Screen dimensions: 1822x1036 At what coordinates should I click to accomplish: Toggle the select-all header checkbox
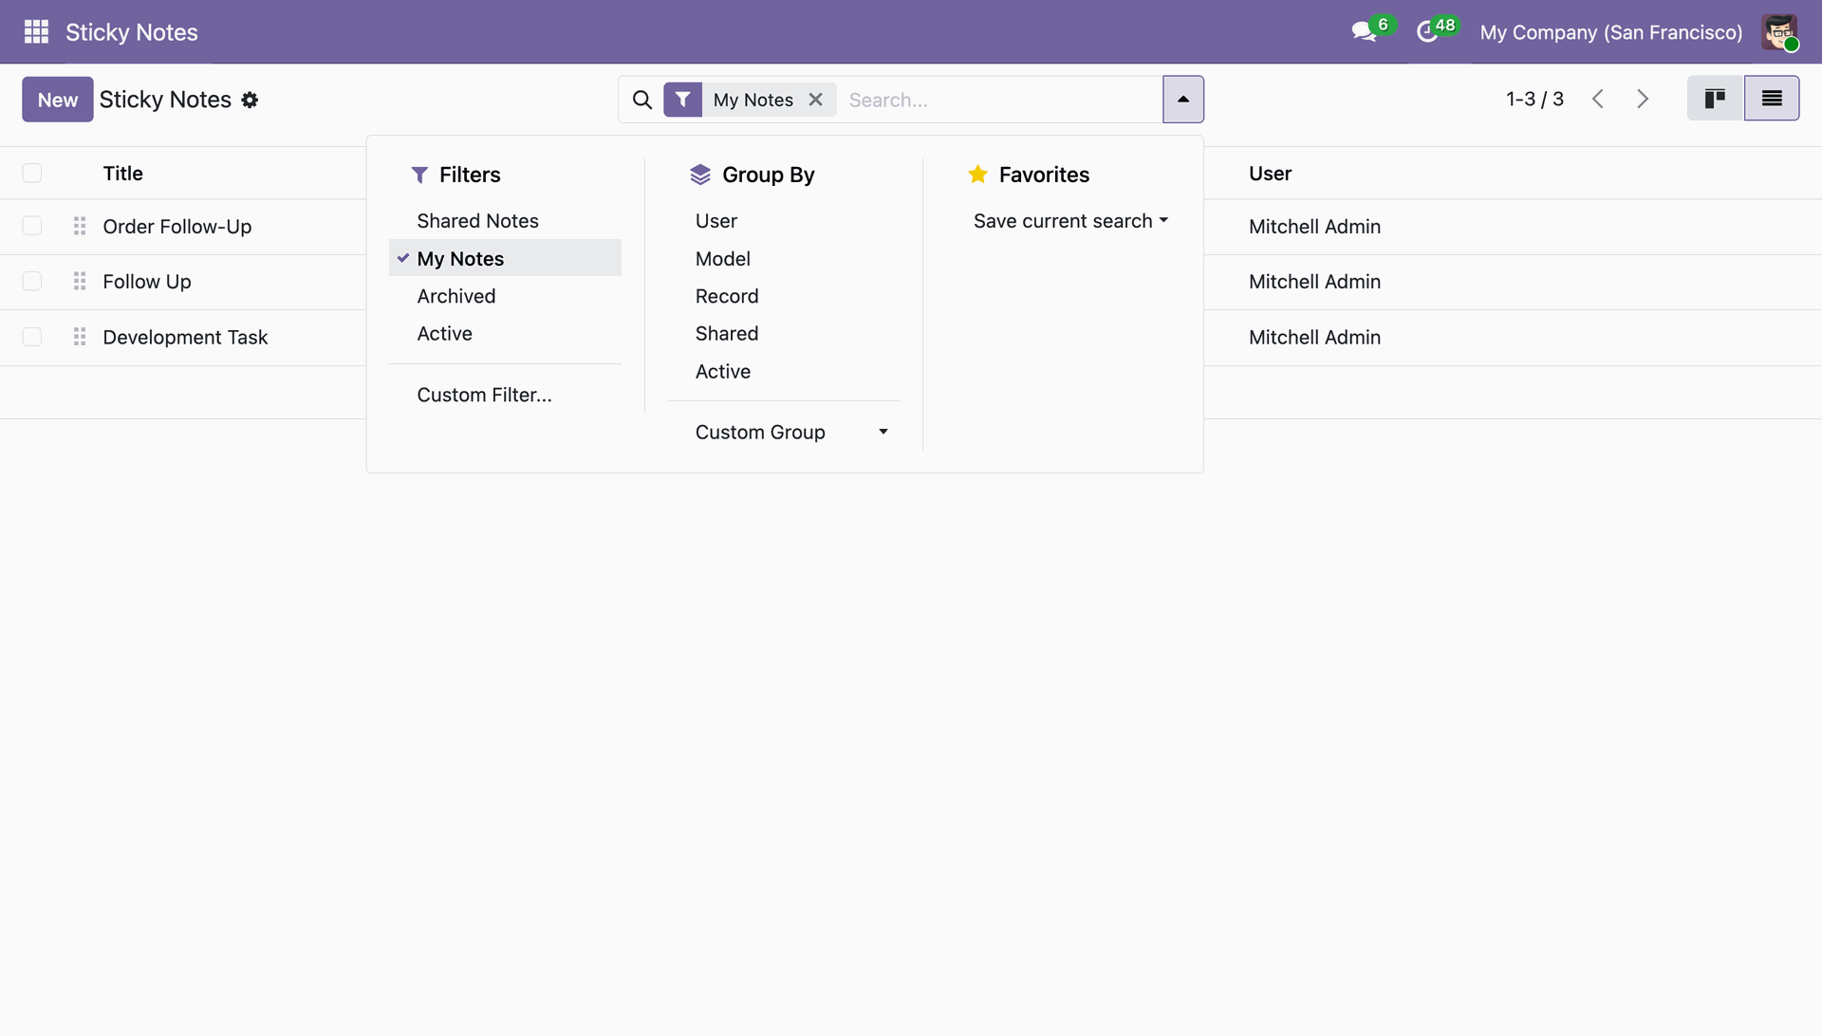32,174
